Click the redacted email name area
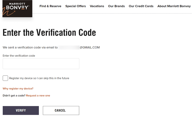The height and width of the screenshot is (117, 192). pos(69,48)
